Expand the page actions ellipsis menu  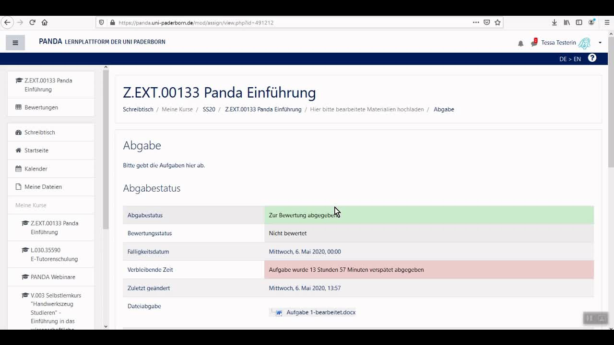point(475,22)
